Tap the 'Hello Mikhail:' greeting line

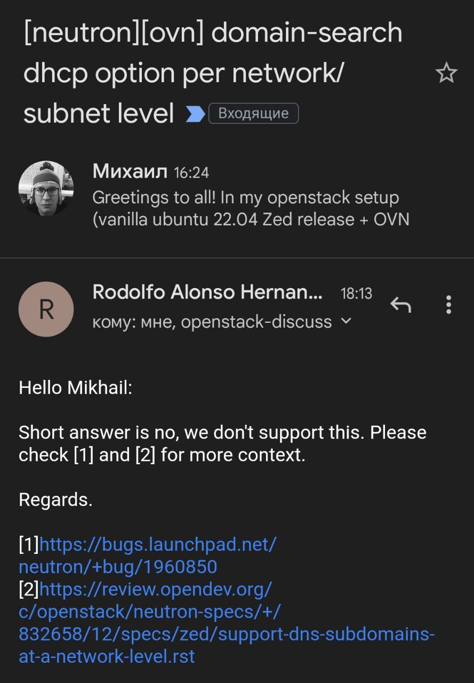pyautogui.click(x=75, y=387)
